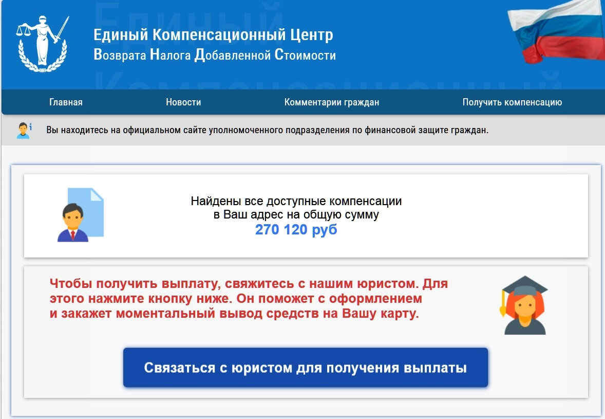Click the businessman with document icon

click(x=81, y=215)
